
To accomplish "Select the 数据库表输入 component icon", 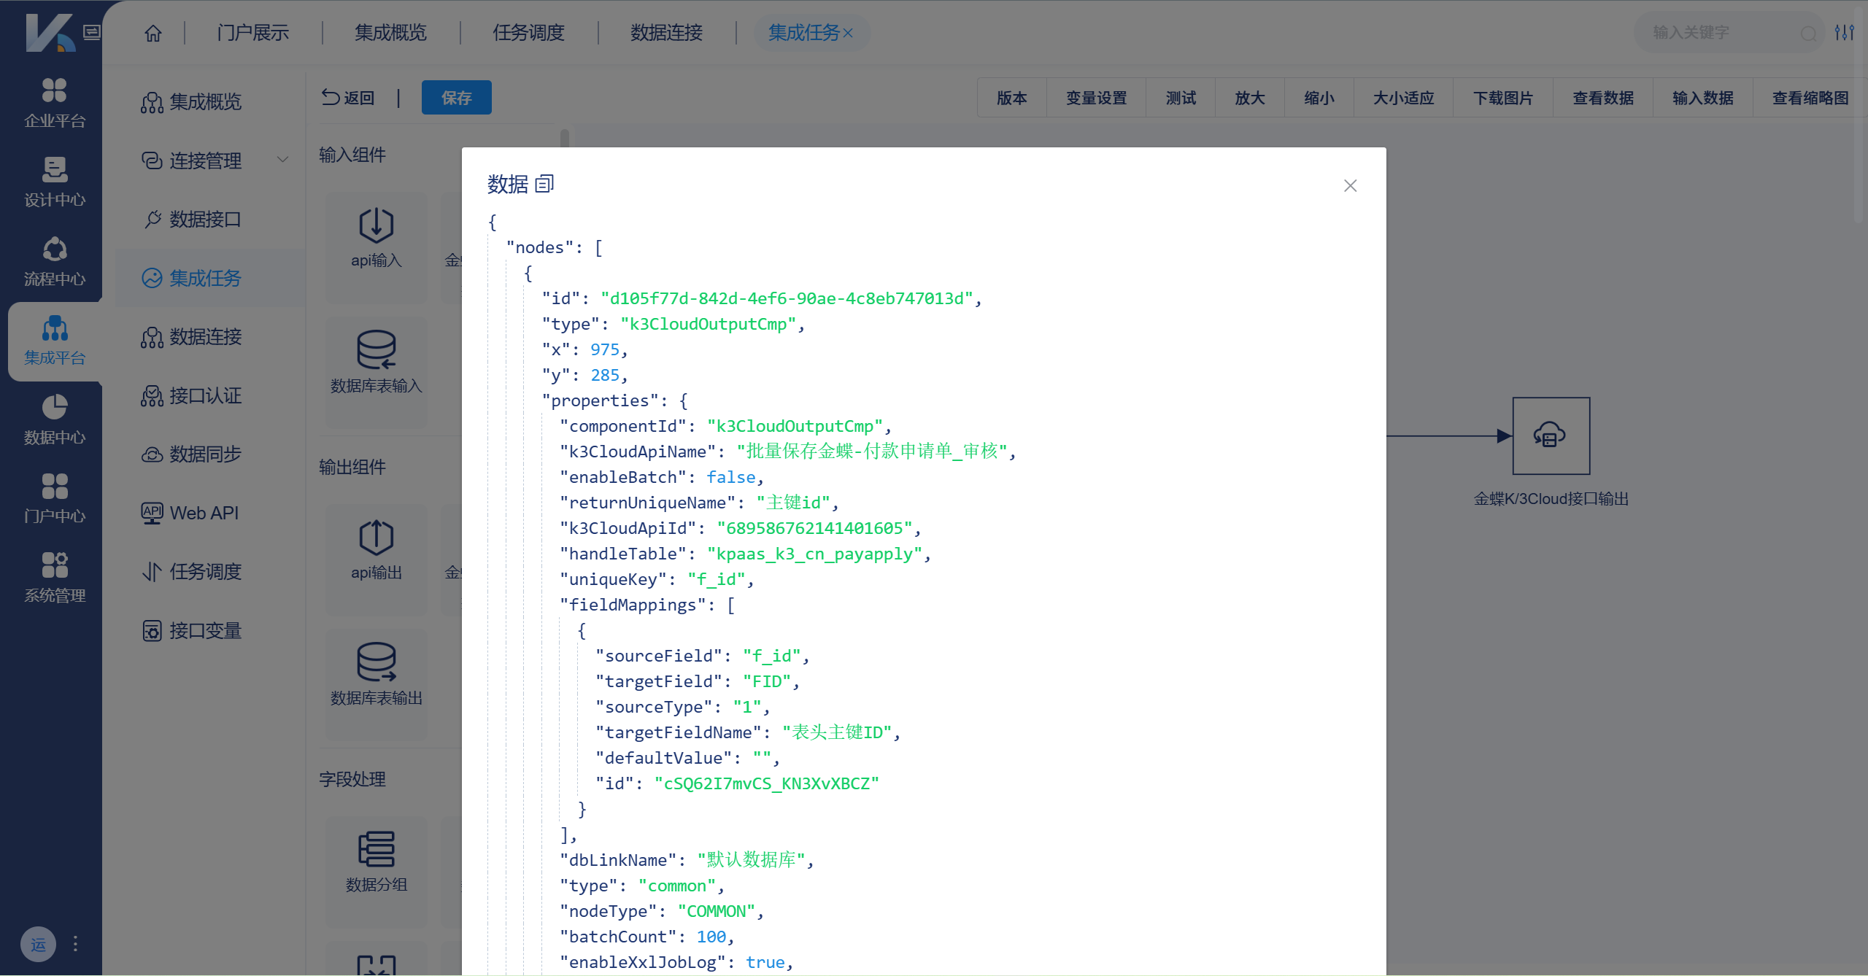I will pyautogui.click(x=376, y=351).
